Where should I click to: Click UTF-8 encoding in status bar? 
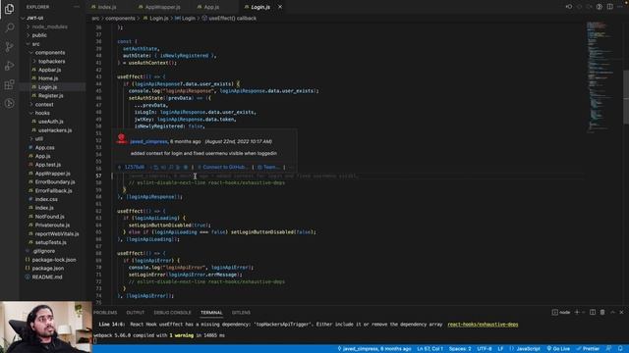pyautogui.click(x=485, y=349)
